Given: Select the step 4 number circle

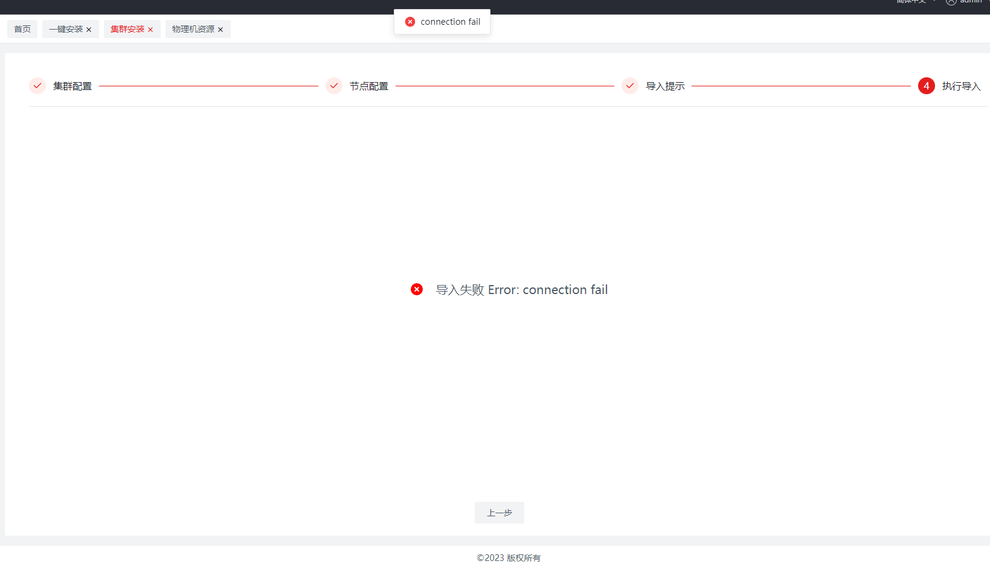Looking at the screenshot, I should pos(926,86).
